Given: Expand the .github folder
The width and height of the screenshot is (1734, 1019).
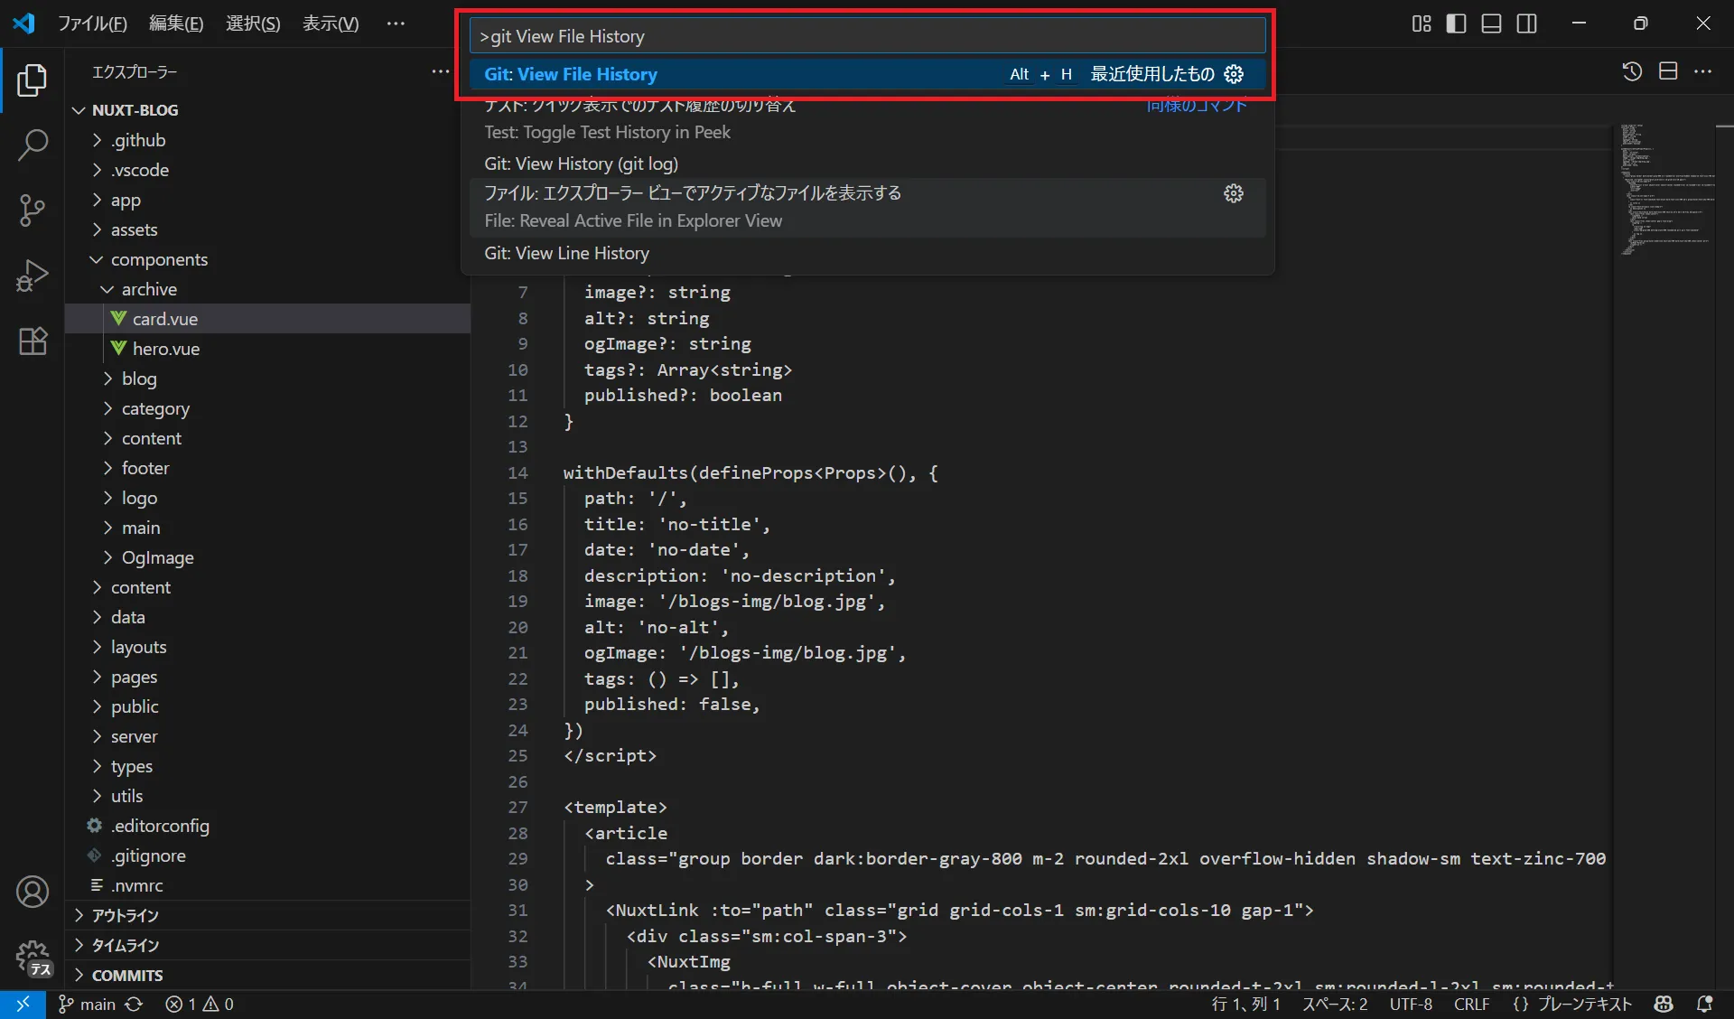Looking at the screenshot, I should pos(267,140).
